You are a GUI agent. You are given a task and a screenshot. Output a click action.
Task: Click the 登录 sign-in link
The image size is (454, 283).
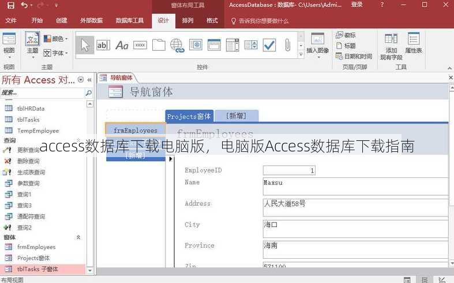tap(357, 5)
